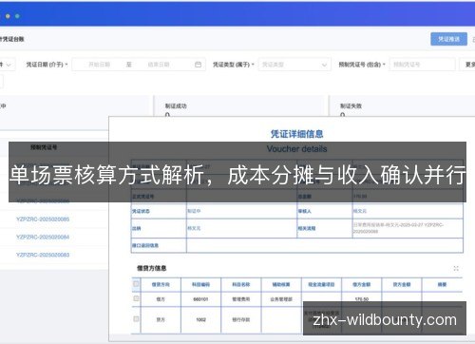Toggle the select-all checkbox in 借贷方信息 header
Viewport: 475px width, 344px height.
pyautogui.click(x=136, y=284)
